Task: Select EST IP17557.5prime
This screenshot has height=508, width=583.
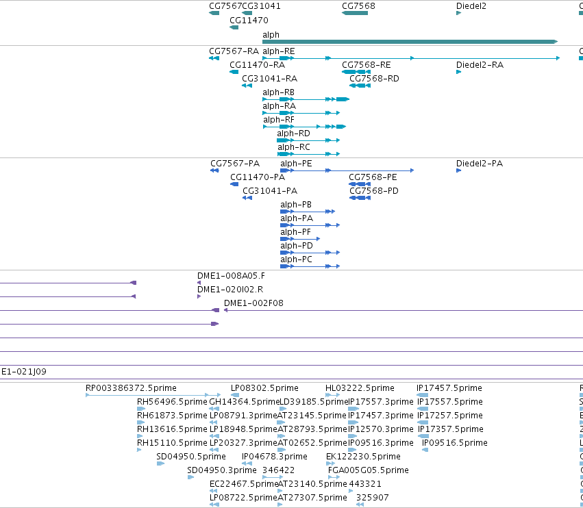Action: click(x=423, y=409)
